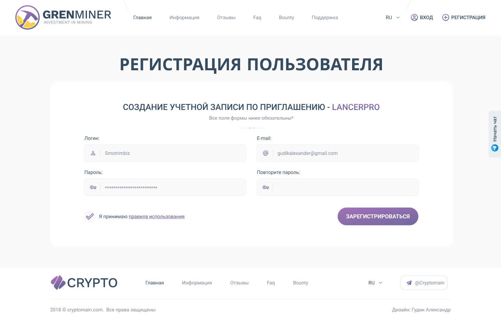Toggle the terms acceptance checkbox
Viewport: 501px width, 318px height.
(90, 216)
